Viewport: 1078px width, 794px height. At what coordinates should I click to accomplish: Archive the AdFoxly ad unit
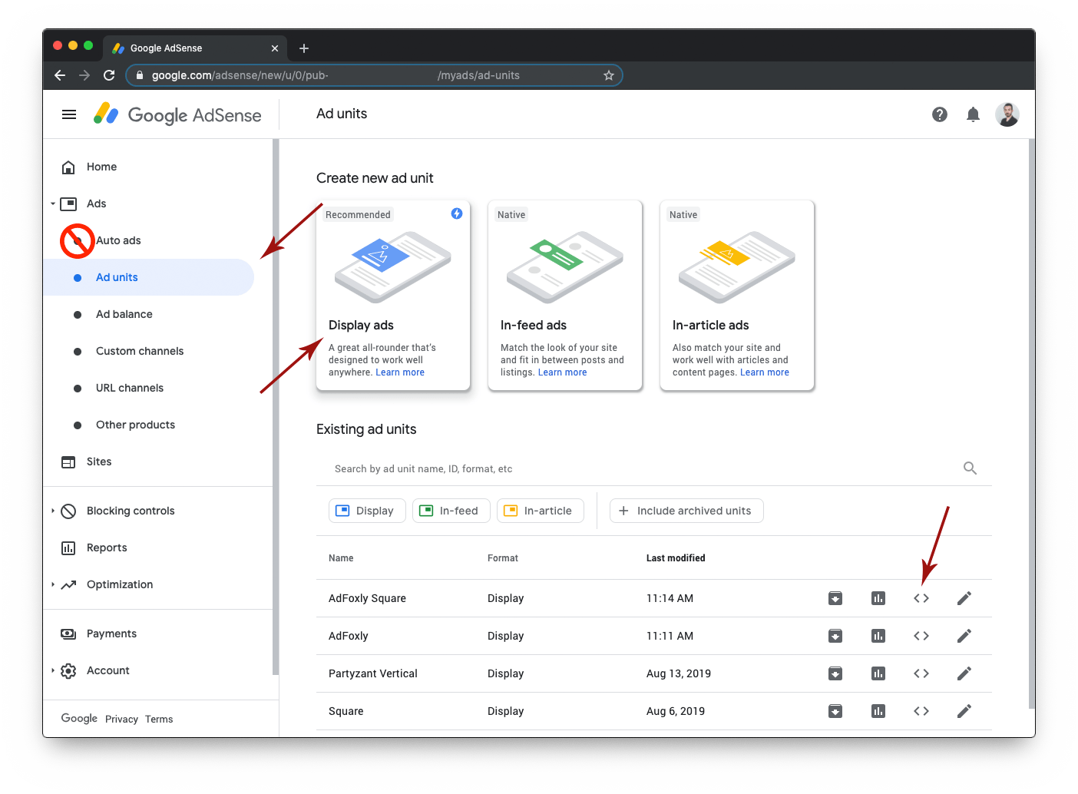[835, 636]
